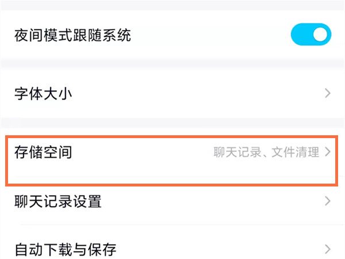This screenshot has height=259, width=345.
Task: Tap the empty middle of the 字体大小 row
Action: coord(190,93)
